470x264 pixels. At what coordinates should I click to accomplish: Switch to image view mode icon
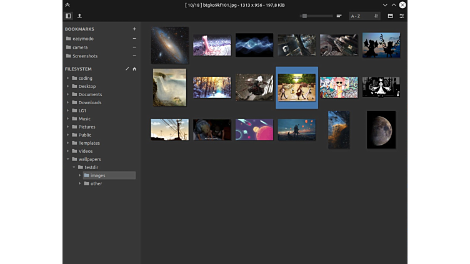point(391,16)
